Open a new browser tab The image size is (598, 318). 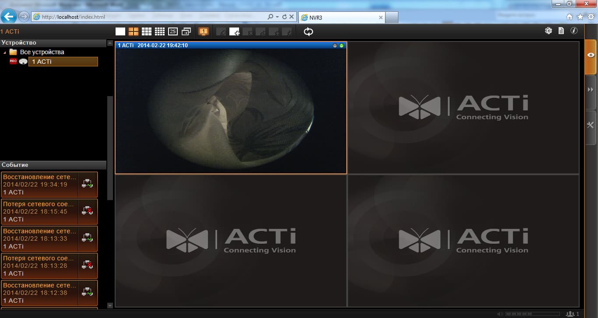click(392, 17)
